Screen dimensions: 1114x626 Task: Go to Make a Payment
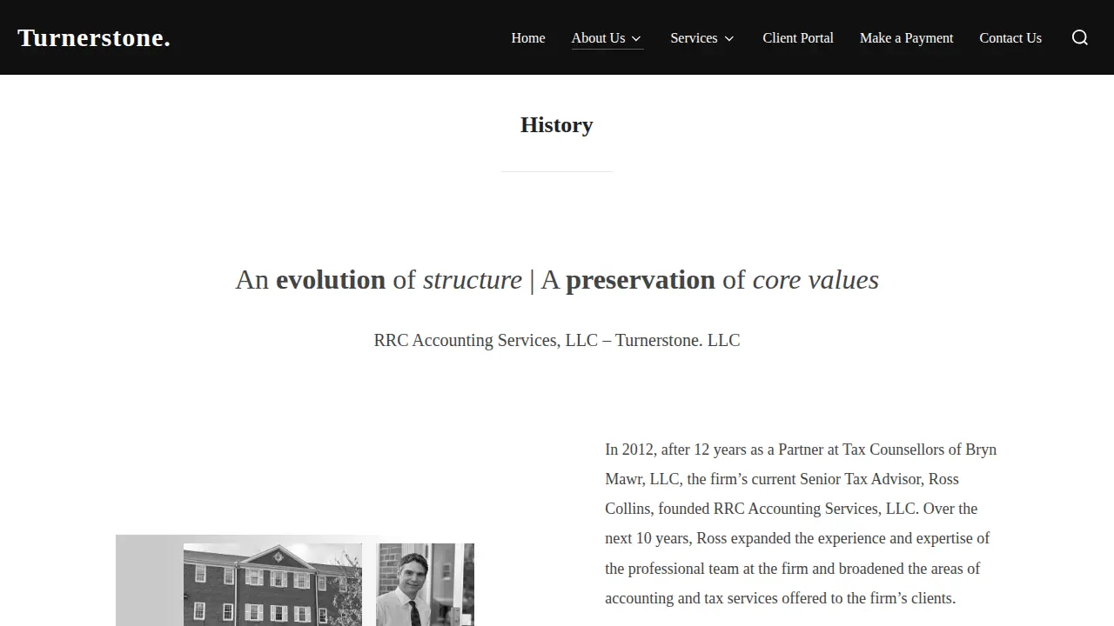[x=906, y=37]
